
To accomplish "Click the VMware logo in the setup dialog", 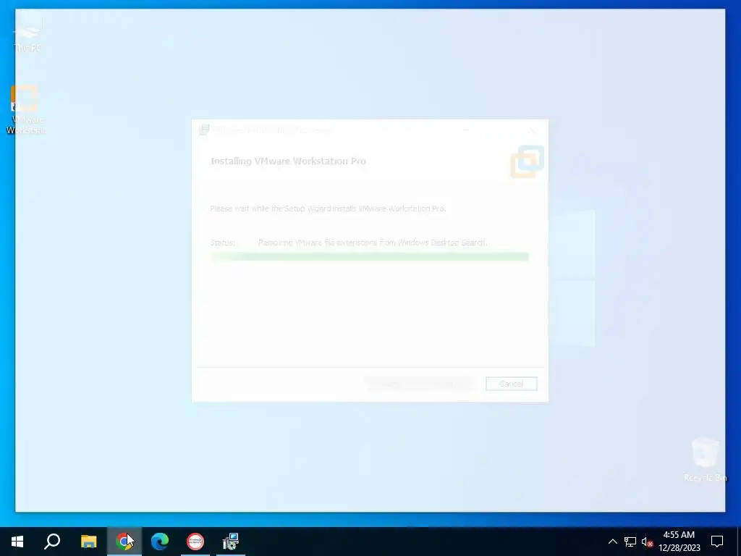I will [x=528, y=161].
